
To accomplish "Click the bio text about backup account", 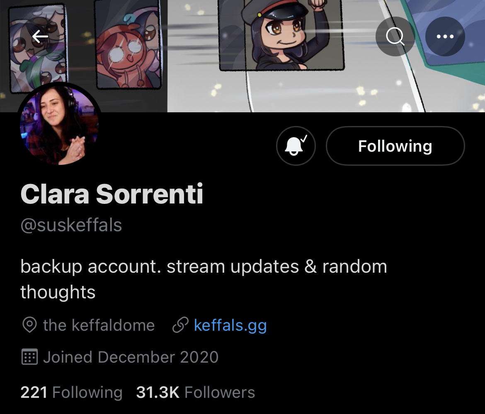I will tap(204, 279).
